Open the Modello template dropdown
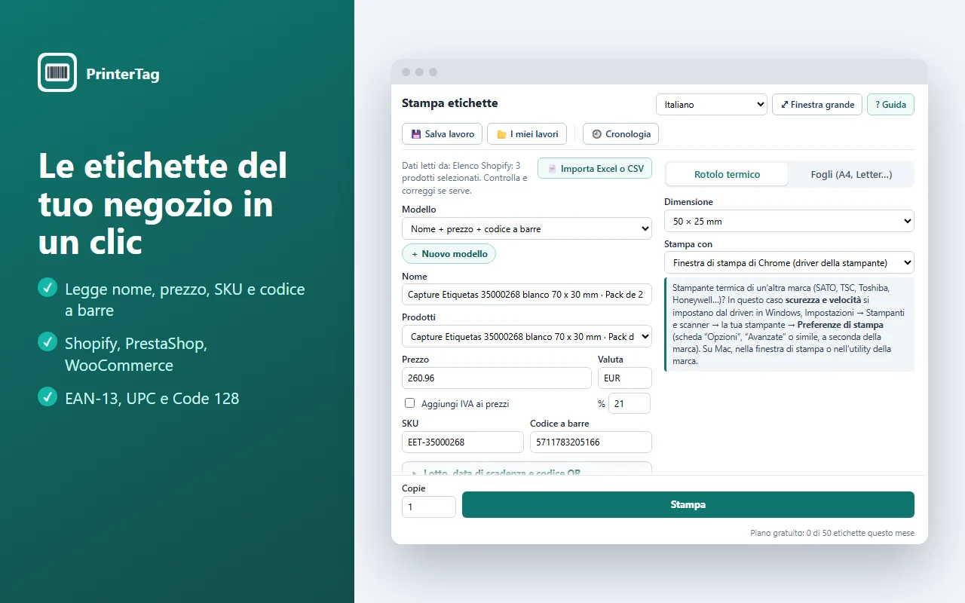Image resolution: width=965 pixels, height=603 pixels. [527, 228]
